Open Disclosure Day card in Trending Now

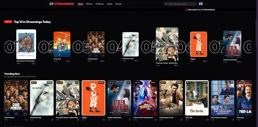coord(42,98)
